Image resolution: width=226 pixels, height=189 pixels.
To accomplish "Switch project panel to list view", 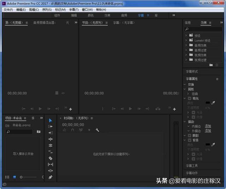I will pyautogui.click(x=7, y=177).
